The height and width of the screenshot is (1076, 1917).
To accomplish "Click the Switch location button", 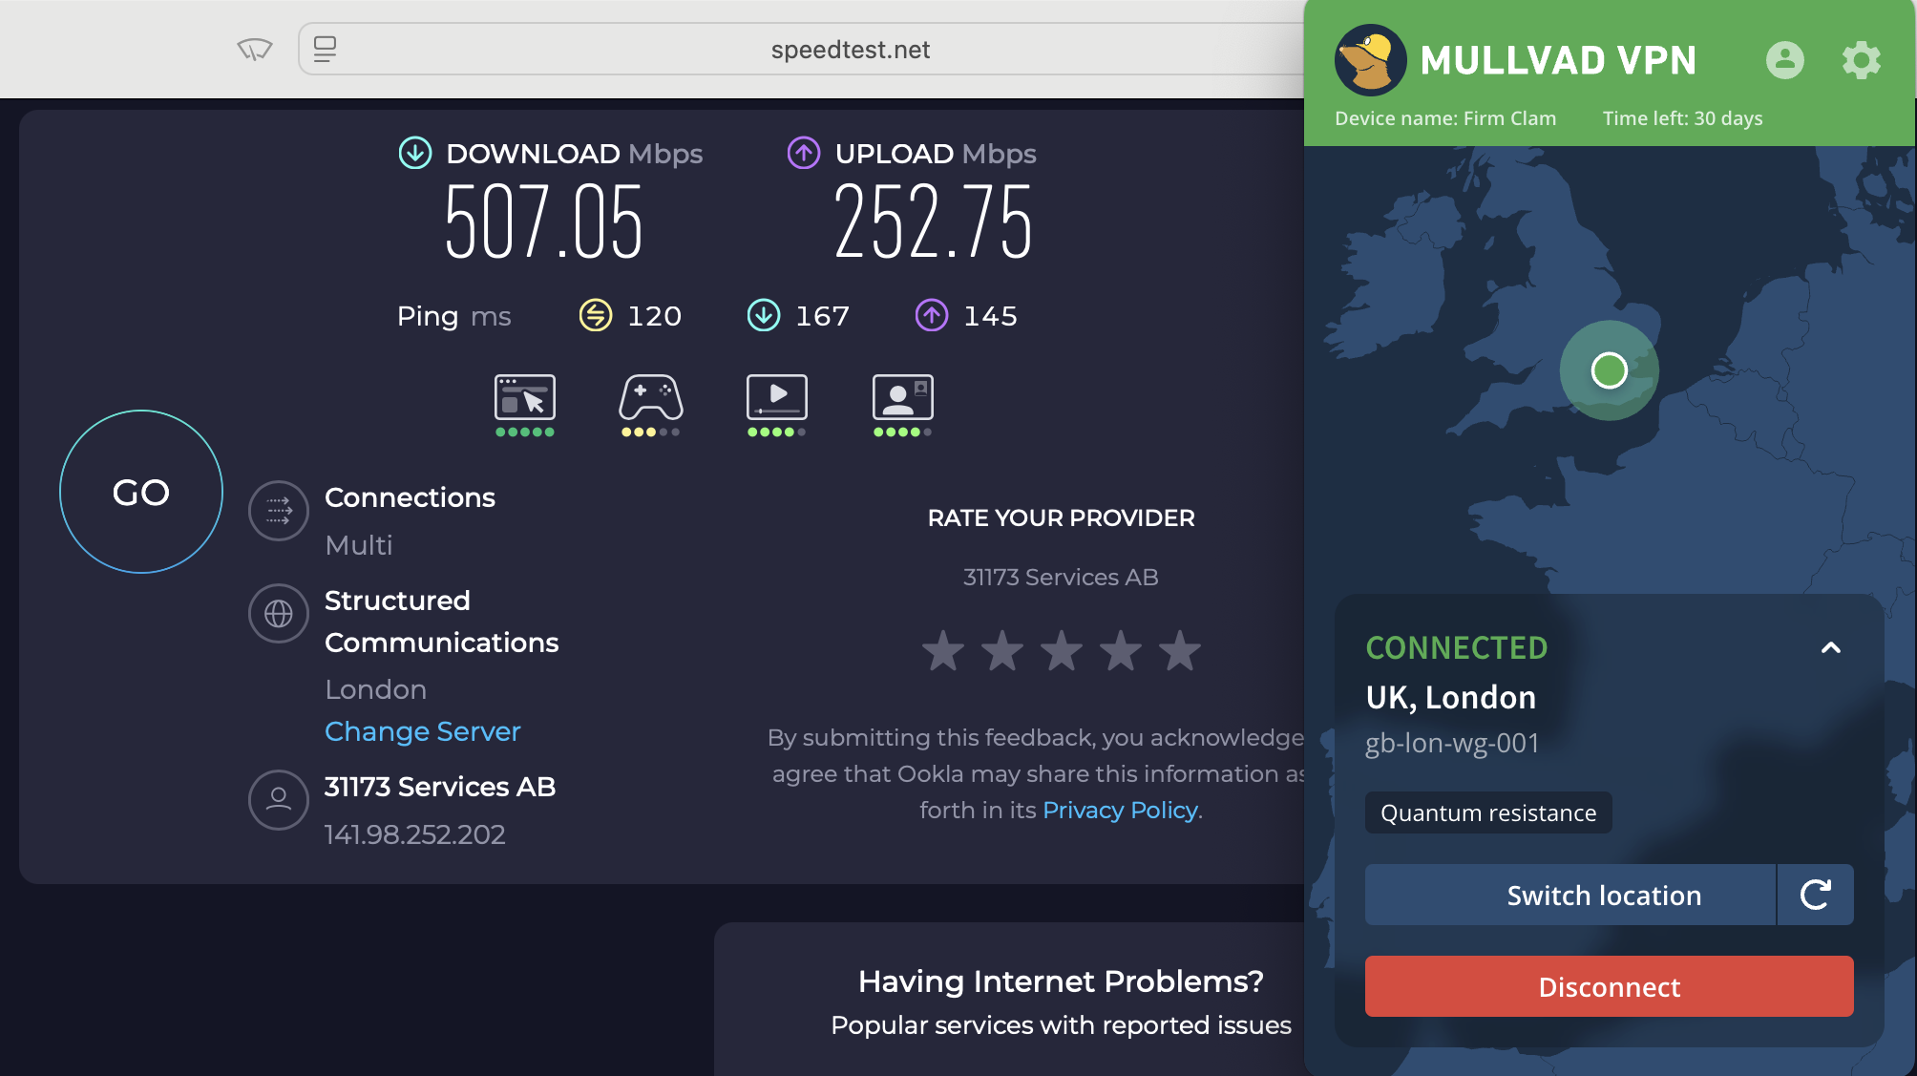I will 1570,895.
